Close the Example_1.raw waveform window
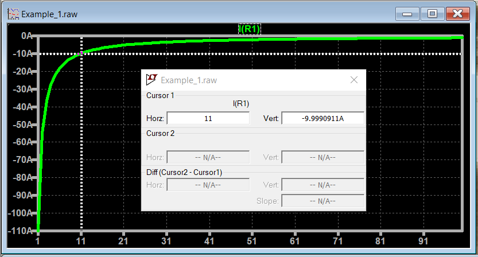478x257 pixels. click(458, 14)
